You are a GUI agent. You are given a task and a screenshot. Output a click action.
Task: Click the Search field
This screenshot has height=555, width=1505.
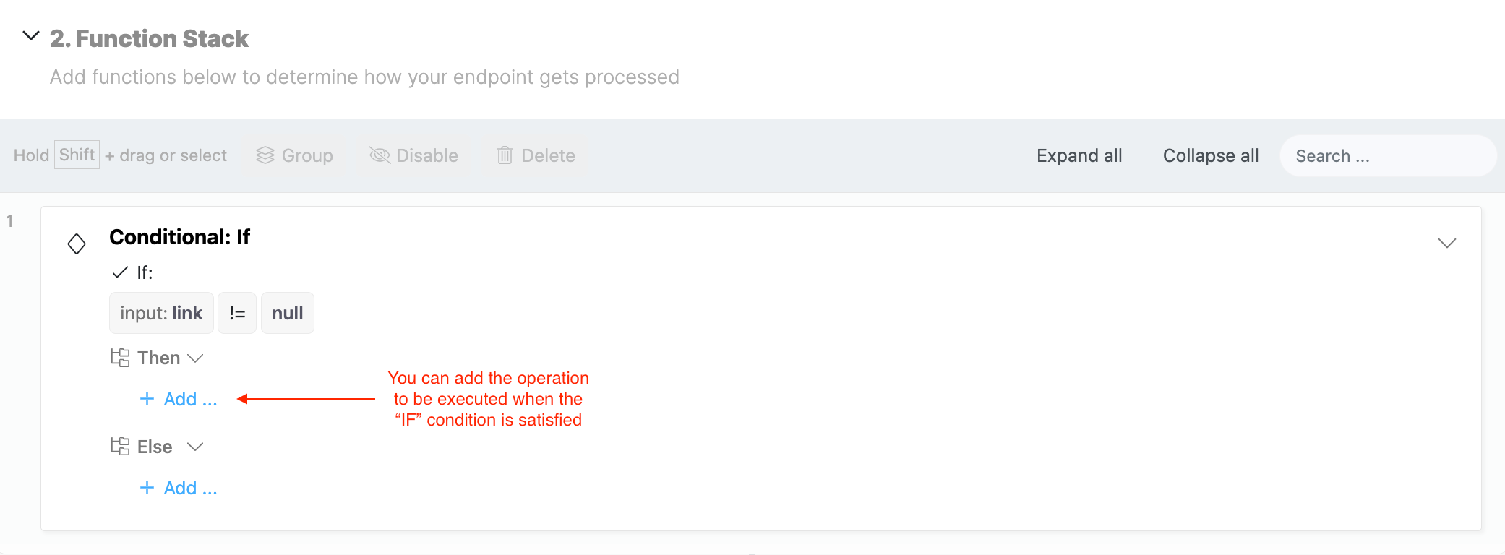pos(1388,156)
